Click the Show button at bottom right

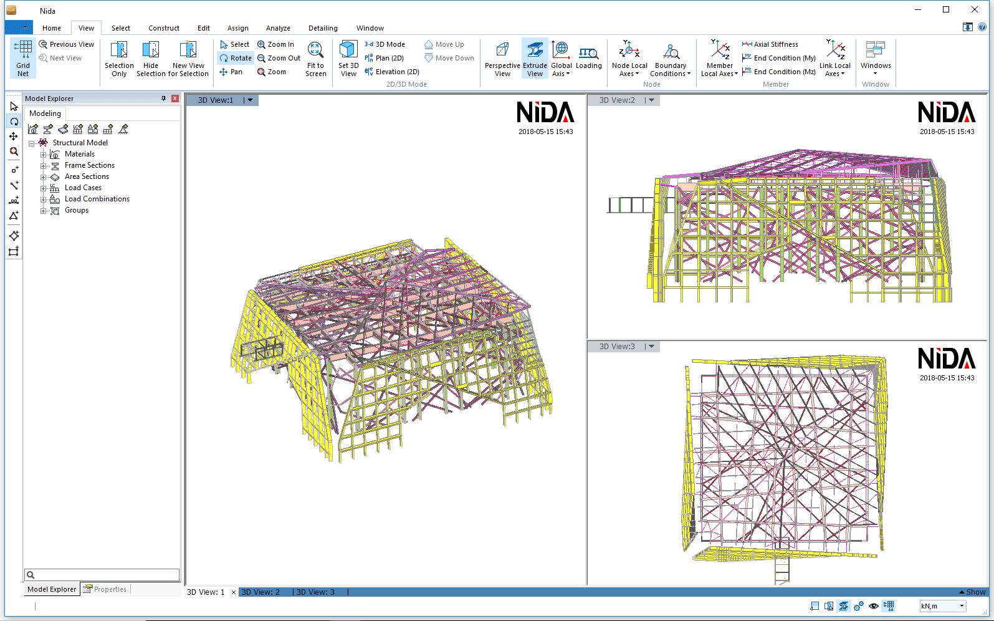[972, 592]
